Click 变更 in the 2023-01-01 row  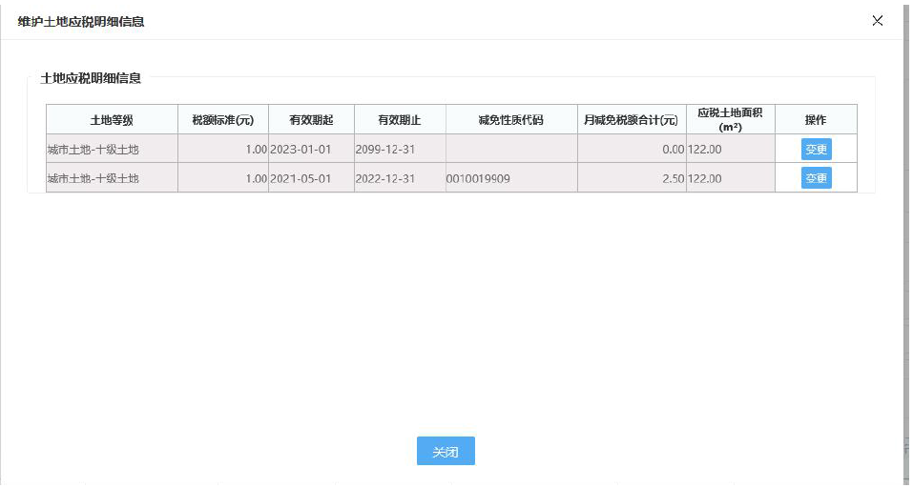click(817, 149)
